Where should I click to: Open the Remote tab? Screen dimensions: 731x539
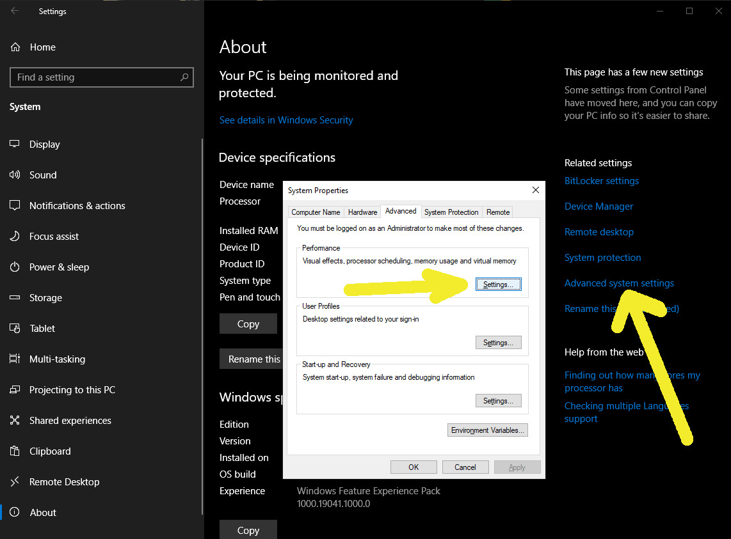(498, 212)
